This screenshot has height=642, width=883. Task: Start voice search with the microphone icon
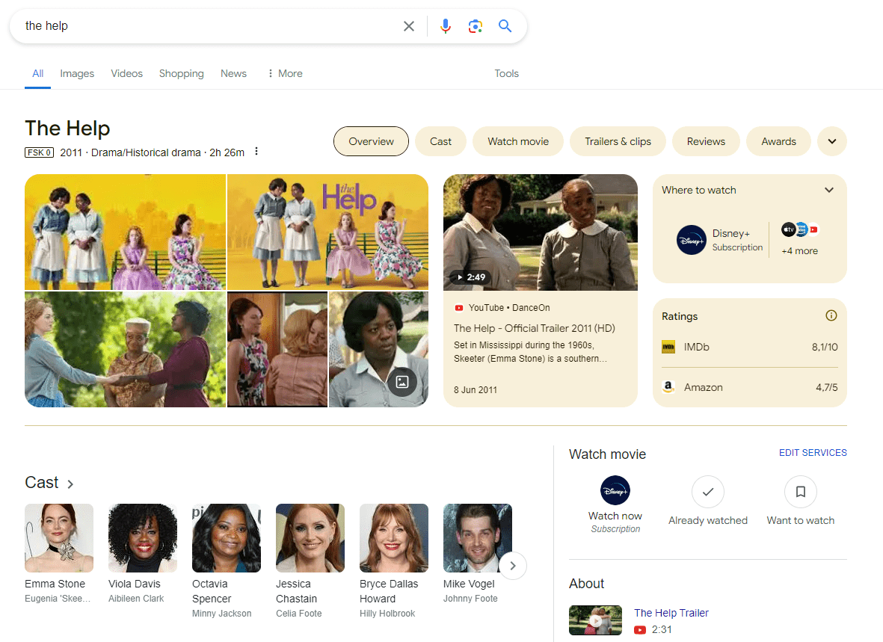point(446,26)
